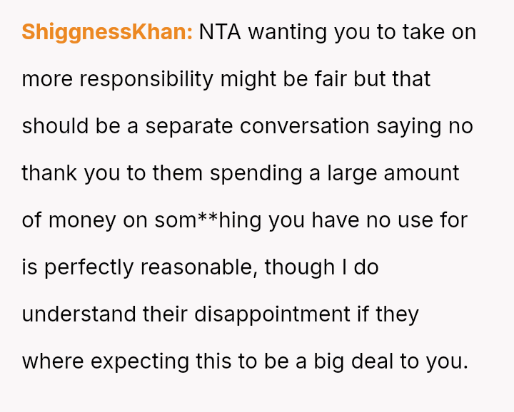
Task: Click on the word "money"
Action: (x=82, y=220)
